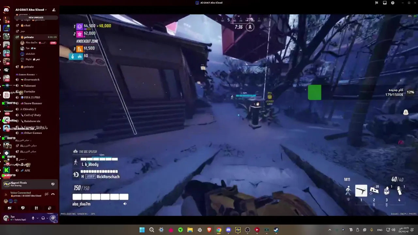Viewport: 418px width, 235px height.
Task: Click the pinned flag icon in title bar
Action: 377,3
